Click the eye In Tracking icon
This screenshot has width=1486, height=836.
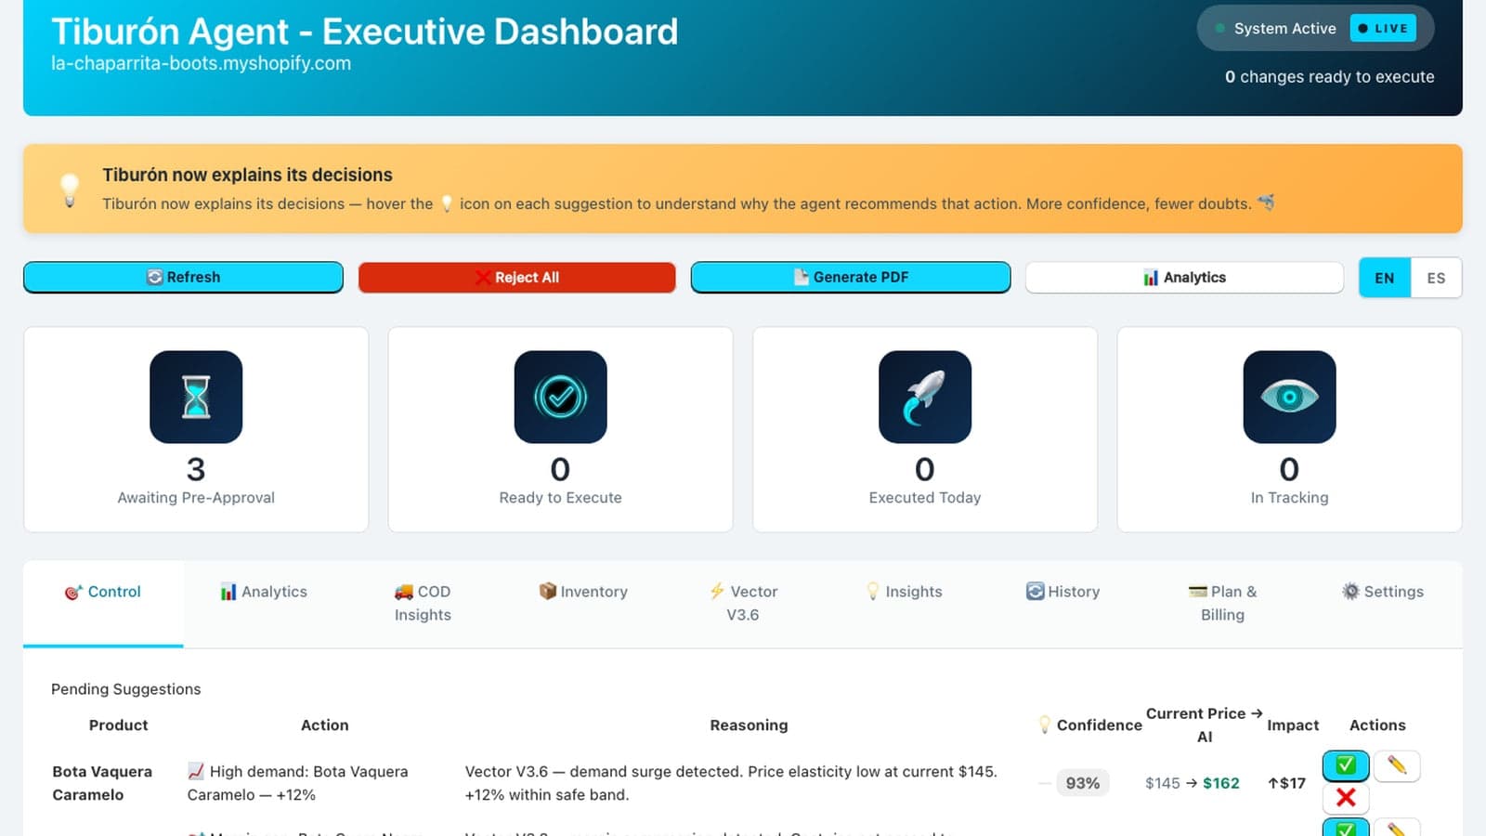(x=1289, y=397)
